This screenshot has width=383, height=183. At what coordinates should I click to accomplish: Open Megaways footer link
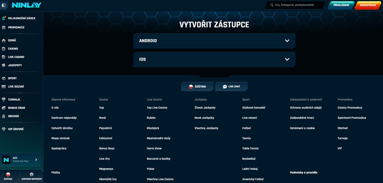[106, 169]
